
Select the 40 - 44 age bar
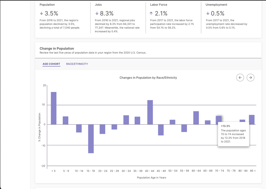pyautogui.click(x=150, y=112)
